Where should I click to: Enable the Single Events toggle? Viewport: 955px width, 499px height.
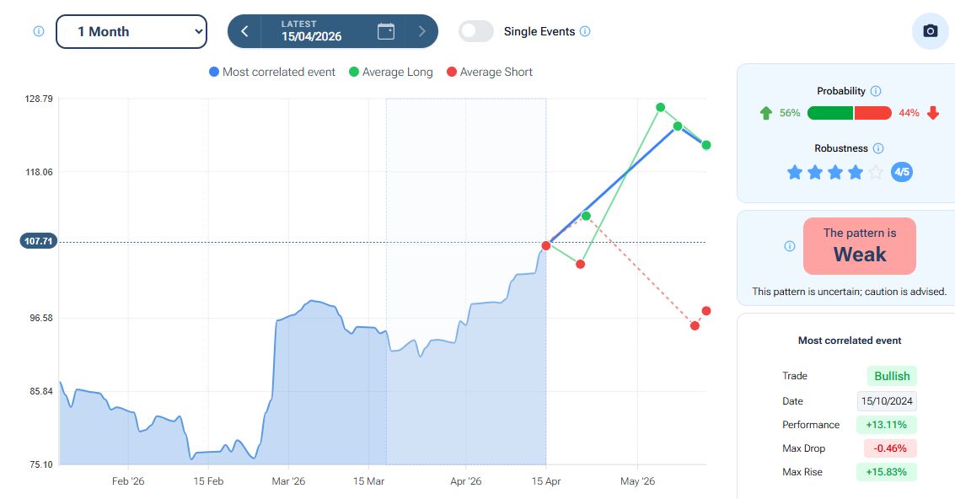point(476,31)
